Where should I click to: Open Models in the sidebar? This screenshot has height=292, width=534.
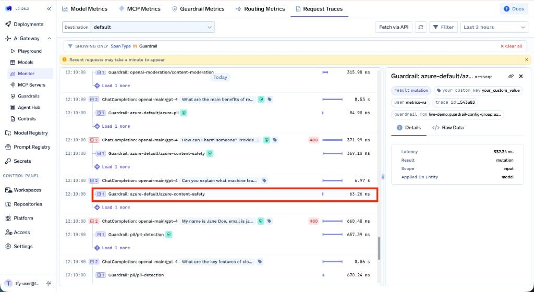coord(26,62)
